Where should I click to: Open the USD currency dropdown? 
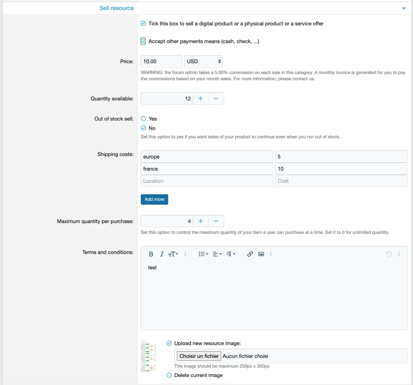[x=204, y=62]
